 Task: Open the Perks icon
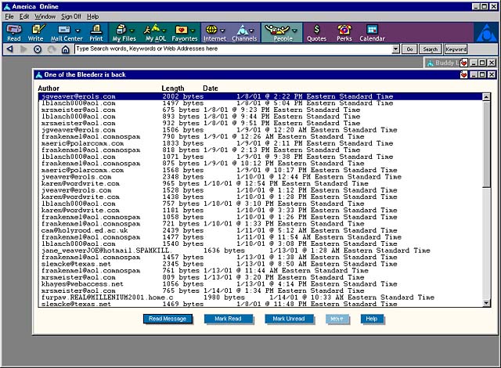[x=344, y=33]
